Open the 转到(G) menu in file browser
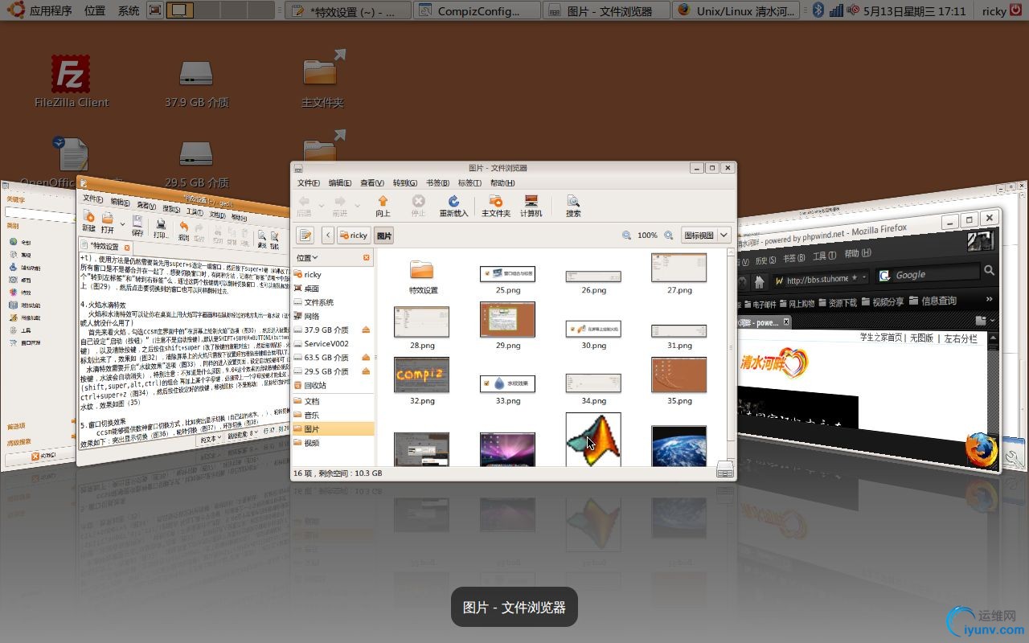The width and height of the screenshot is (1029, 643). pos(405,183)
